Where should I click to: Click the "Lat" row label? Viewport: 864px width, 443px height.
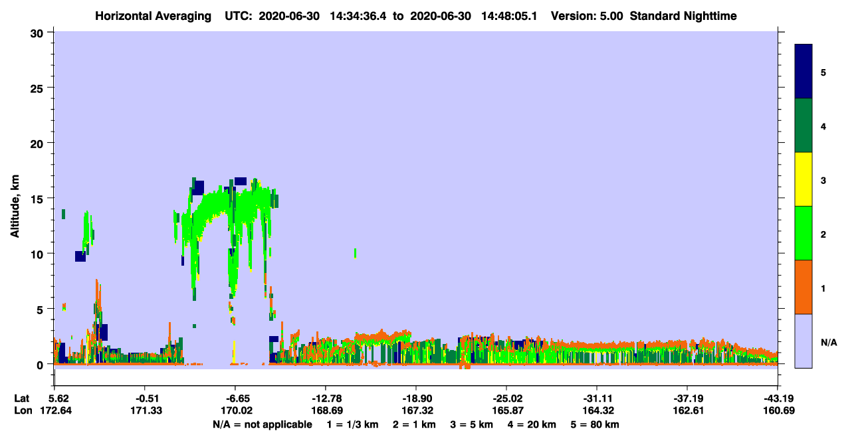click(x=21, y=399)
